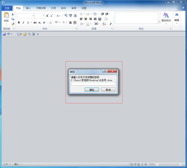
Task: Toggle Character Shading icon
Action: click(70, 23)
